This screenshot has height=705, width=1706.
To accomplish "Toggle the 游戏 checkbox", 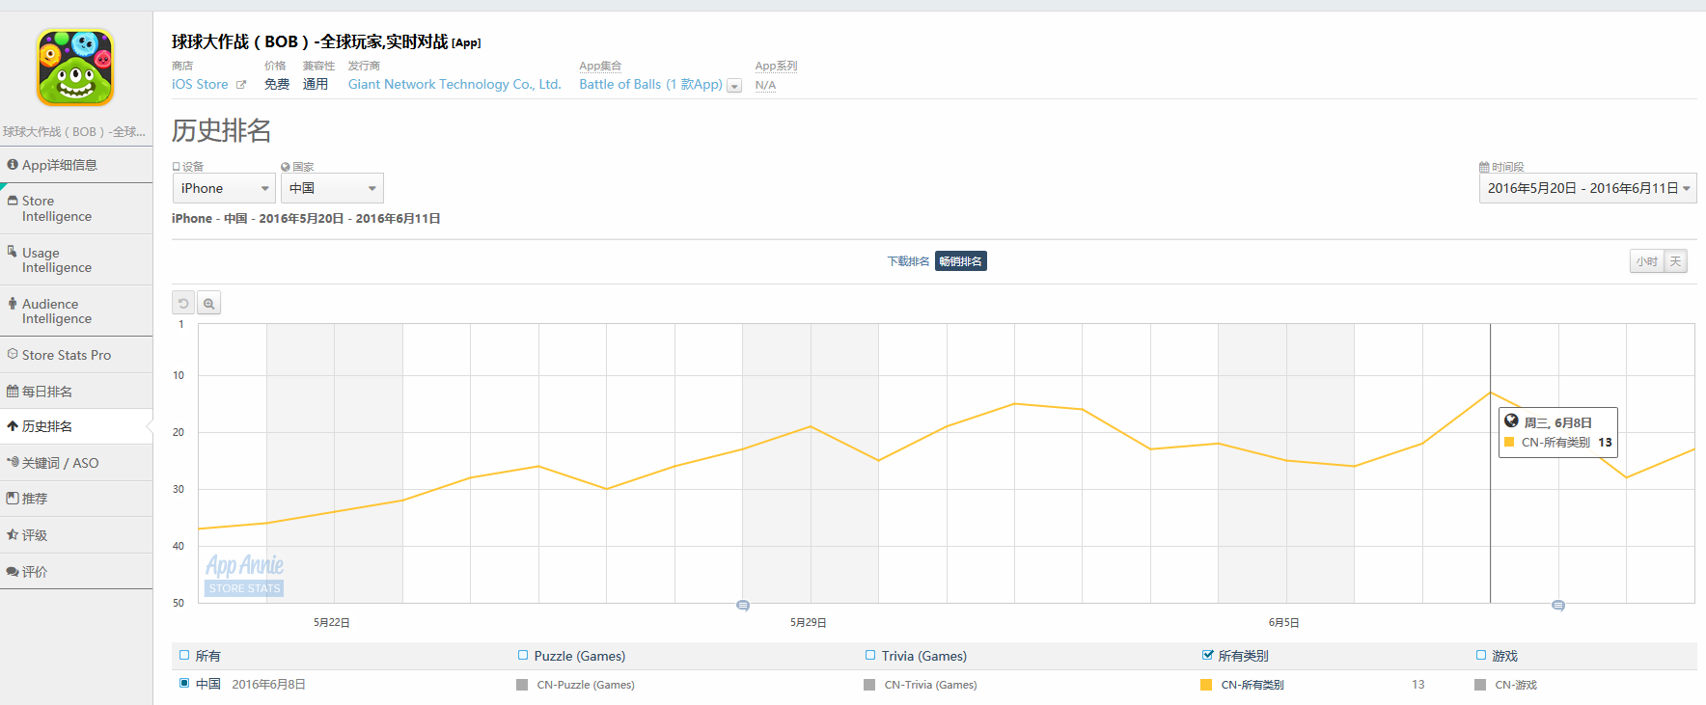I will (x=1481, y=655).
